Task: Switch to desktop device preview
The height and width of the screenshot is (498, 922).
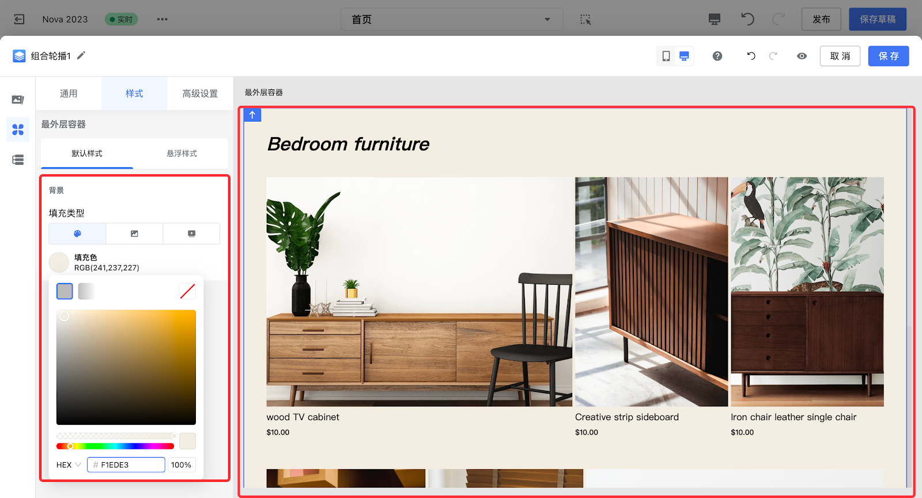Action: coord(684,56)
